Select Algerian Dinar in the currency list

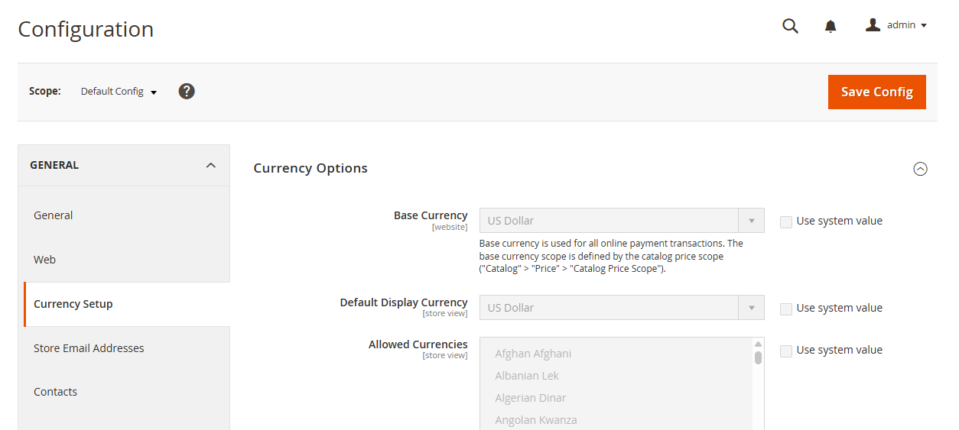tap(531, 398)
